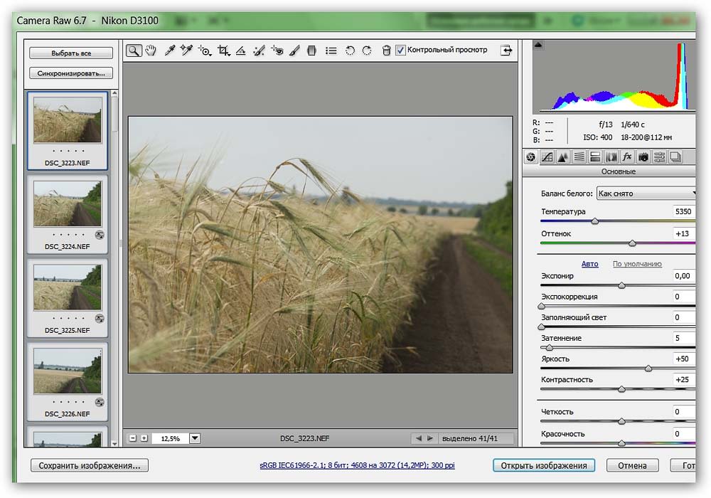Select the Hand tool

[151, 51]
